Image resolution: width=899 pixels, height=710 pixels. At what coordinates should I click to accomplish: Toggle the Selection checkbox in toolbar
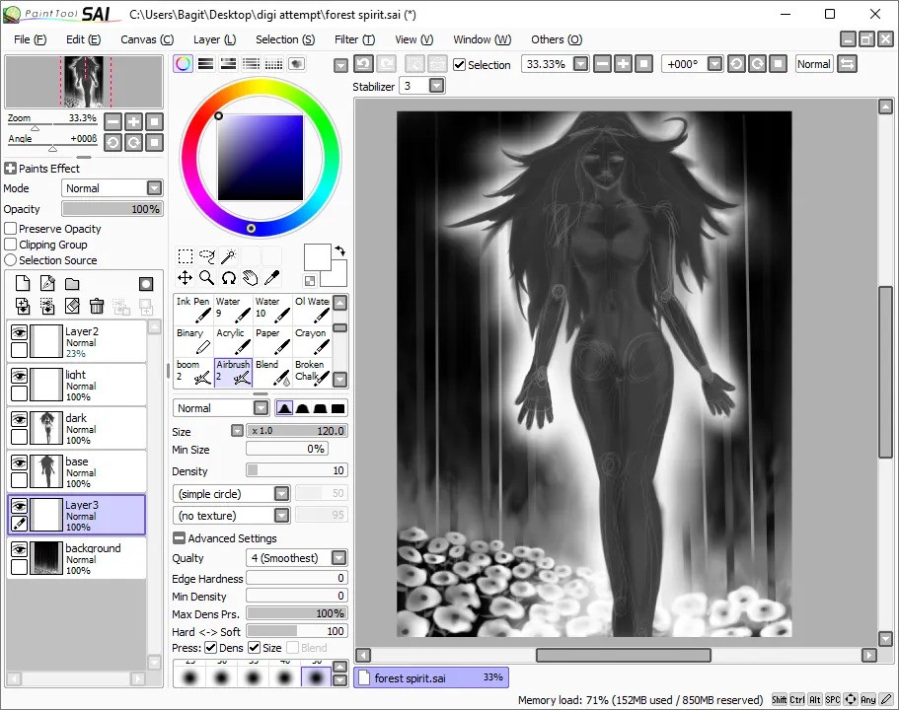(459, 65)
